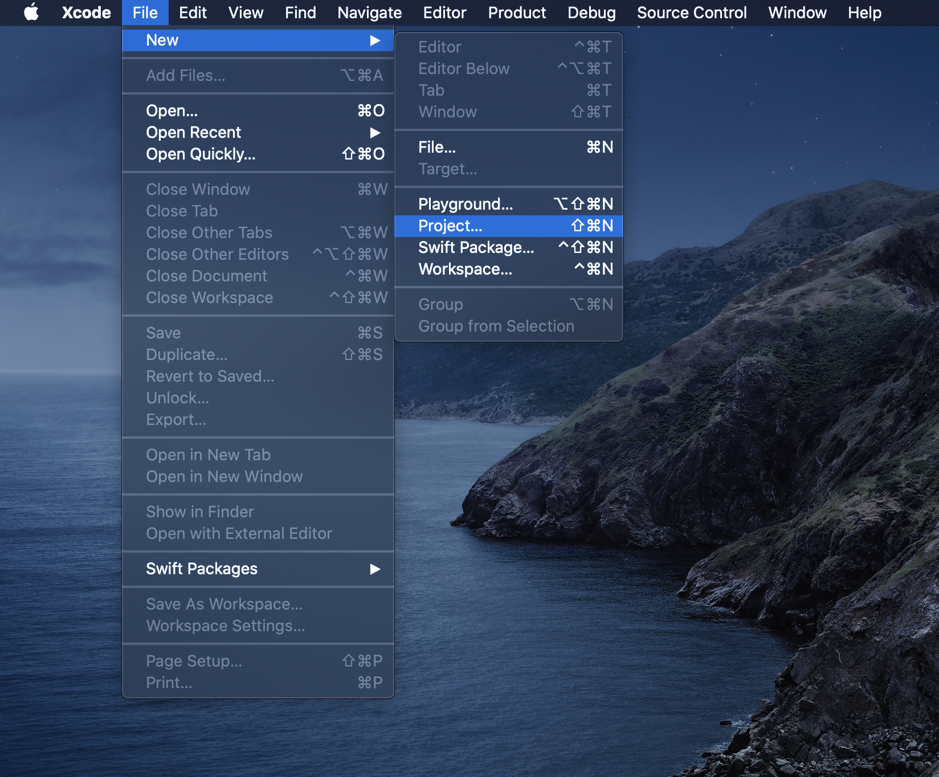Click Editor Below in New submenu
Screen dimensions: 939x777
[509, 69]
